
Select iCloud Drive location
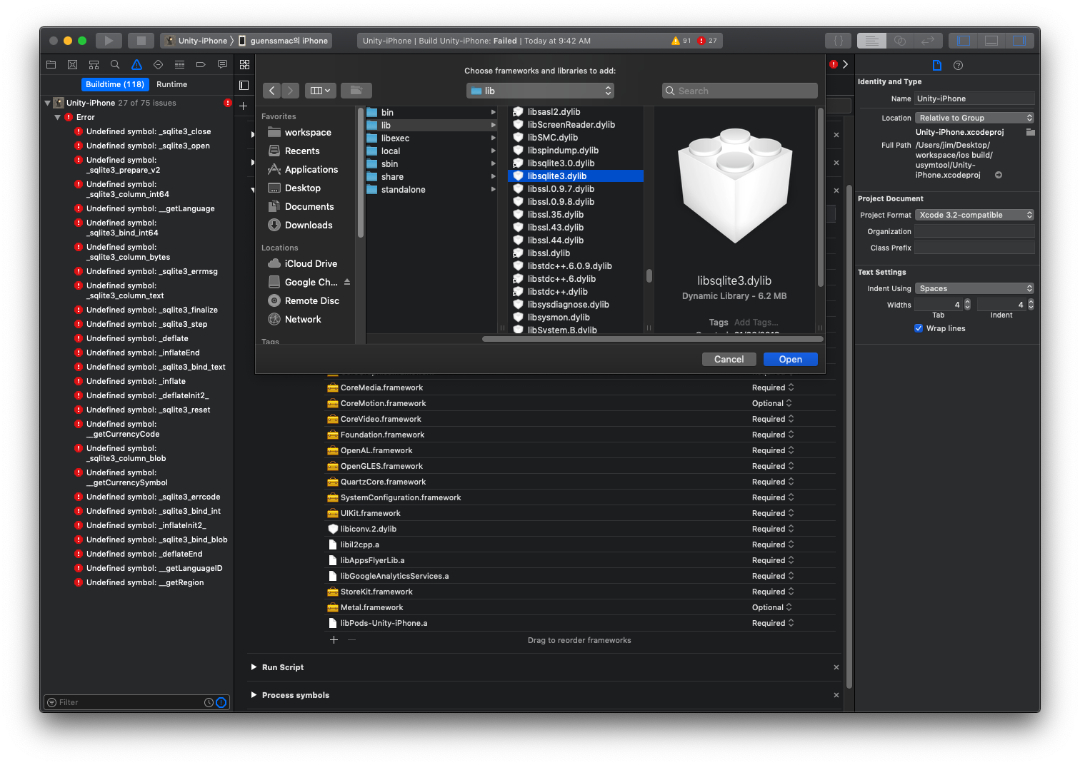tap(311, 263)
